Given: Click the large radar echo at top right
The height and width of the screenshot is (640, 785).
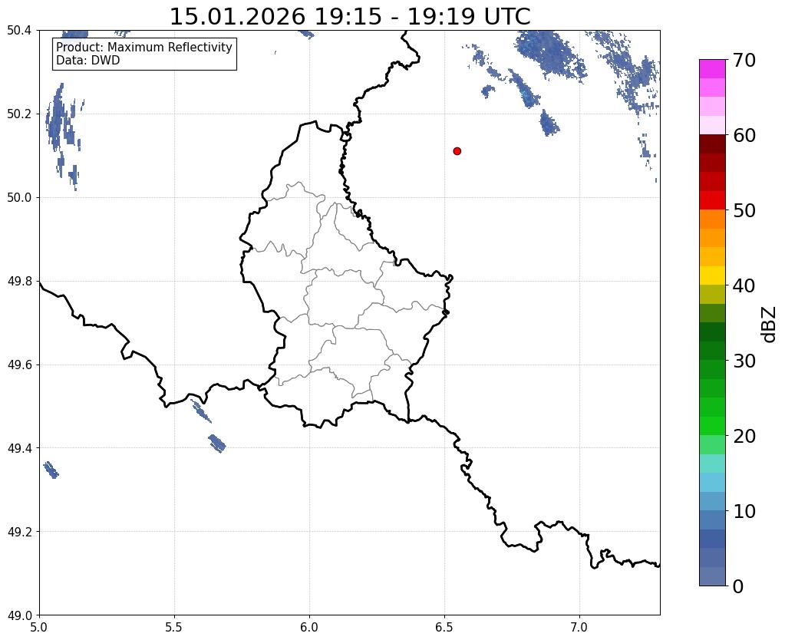Looking at the screenshot, I should click(x=549, y=54).
